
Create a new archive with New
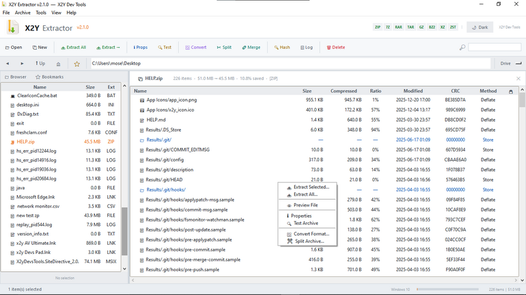tap(40, 47)
